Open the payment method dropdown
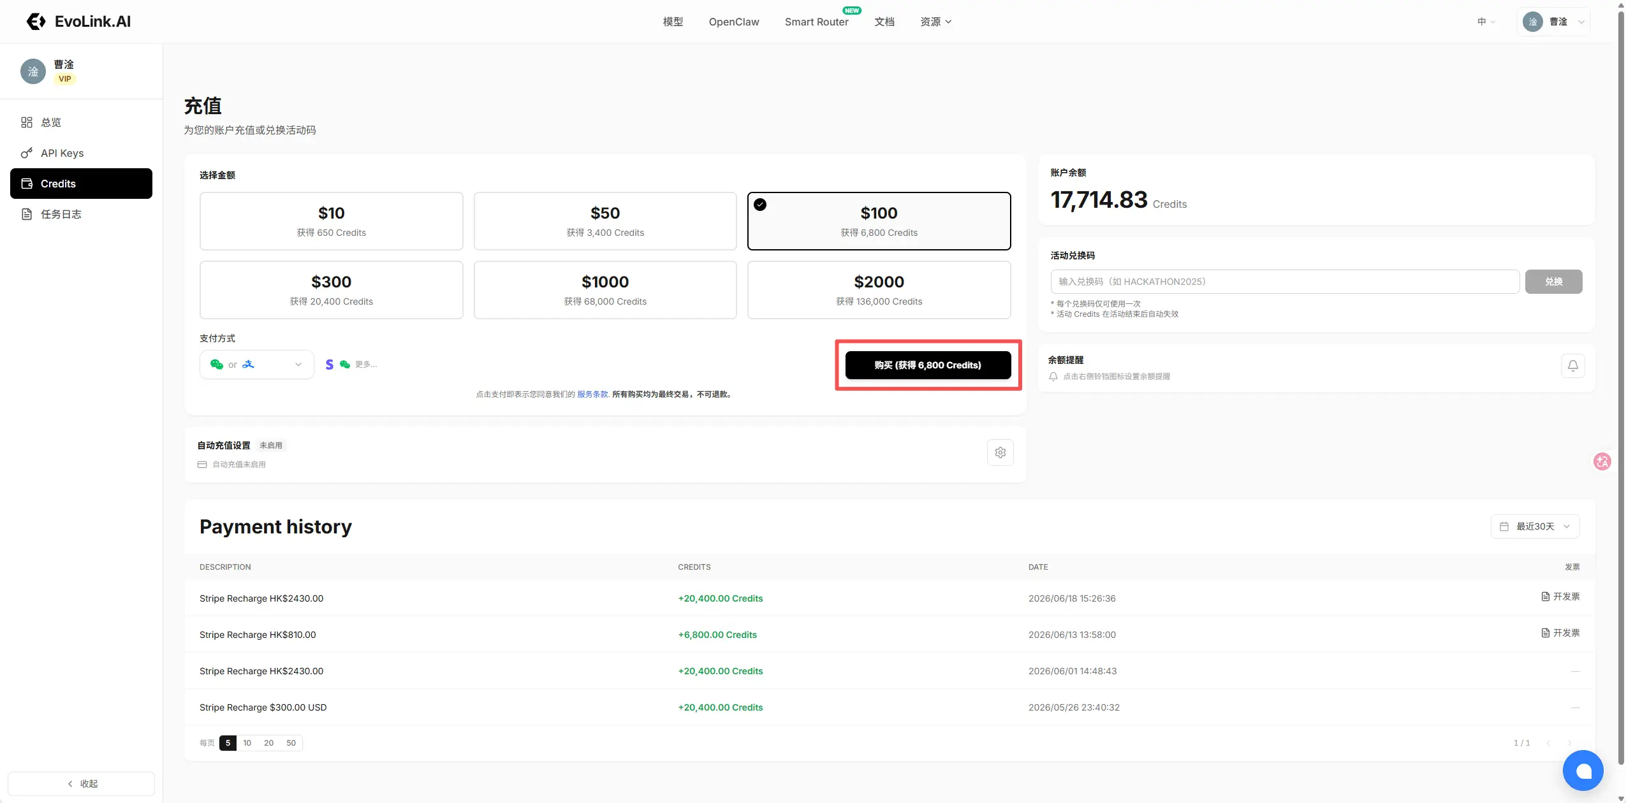Screen dimensions: 1626x803 [256, 365]
